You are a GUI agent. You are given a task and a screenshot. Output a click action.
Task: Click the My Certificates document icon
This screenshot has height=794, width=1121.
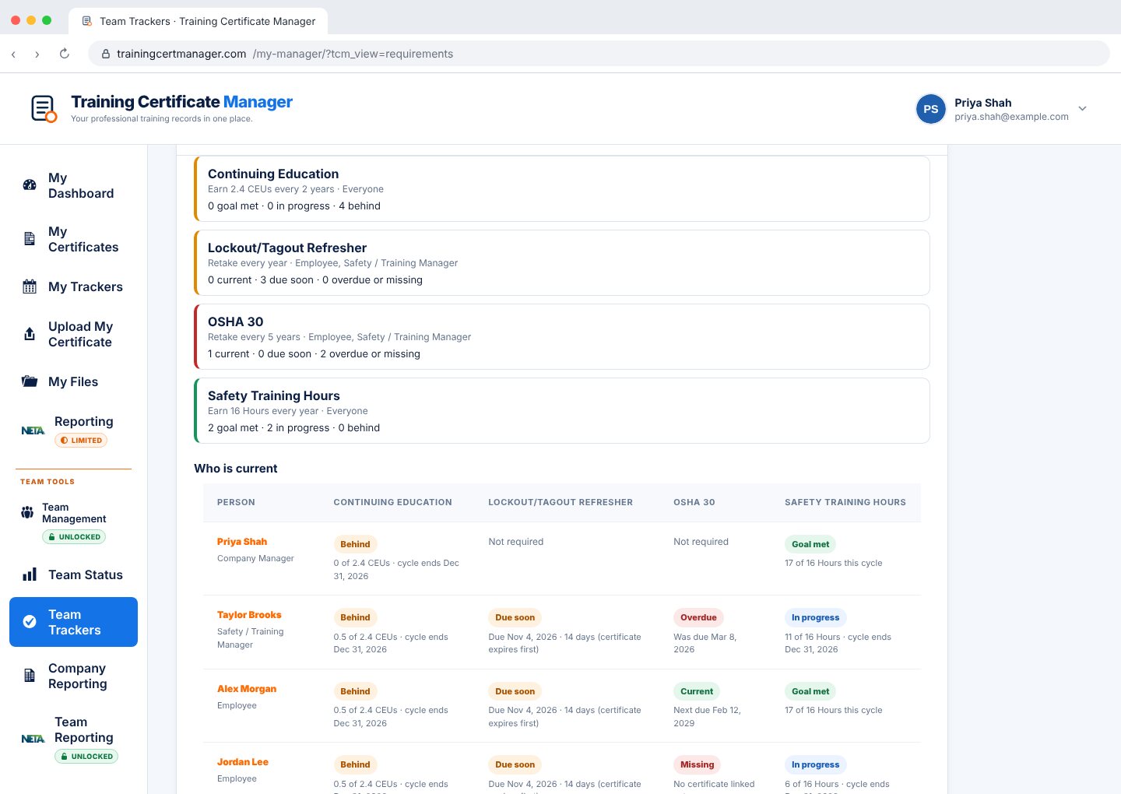tap(30, 239)
